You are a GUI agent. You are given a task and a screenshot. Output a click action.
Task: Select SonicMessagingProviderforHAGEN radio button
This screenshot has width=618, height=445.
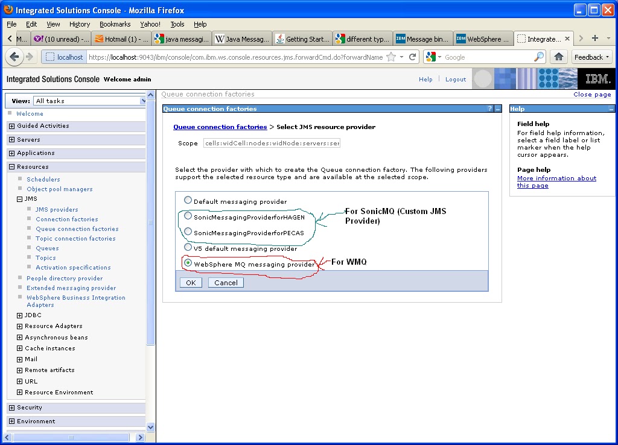[188, 216]
